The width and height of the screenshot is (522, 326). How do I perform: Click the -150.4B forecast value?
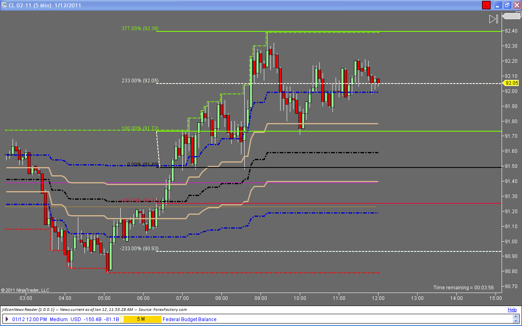point(93,319)
